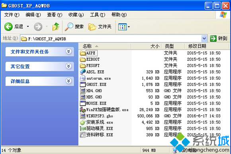
Task: Select the 资料转移.EXE icon
Action: (83, 135)
